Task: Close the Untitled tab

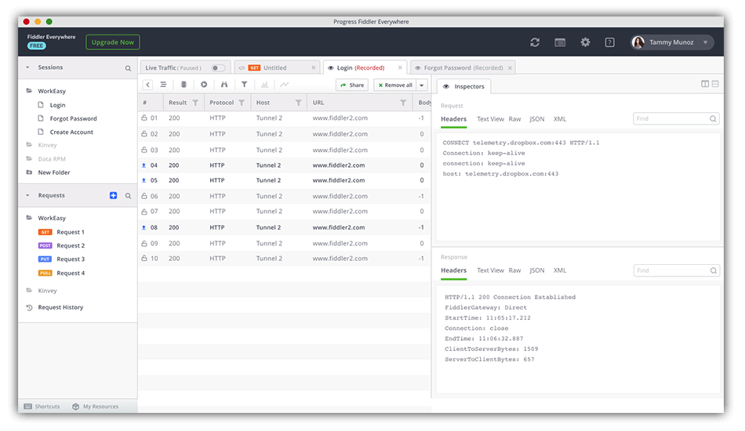Action: tap(313, 68)
